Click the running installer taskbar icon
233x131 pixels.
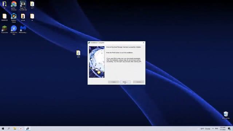click(x=28, y=128)
